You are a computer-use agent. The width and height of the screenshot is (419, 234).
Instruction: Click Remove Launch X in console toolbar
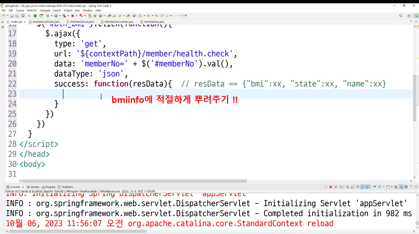336,187
